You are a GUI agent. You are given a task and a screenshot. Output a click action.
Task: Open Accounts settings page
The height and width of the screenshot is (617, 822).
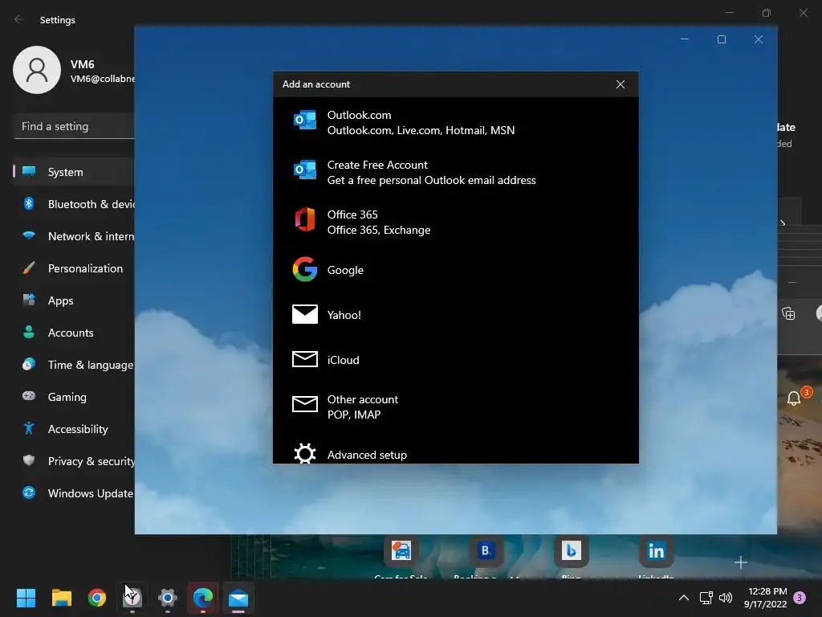[74, 333]
